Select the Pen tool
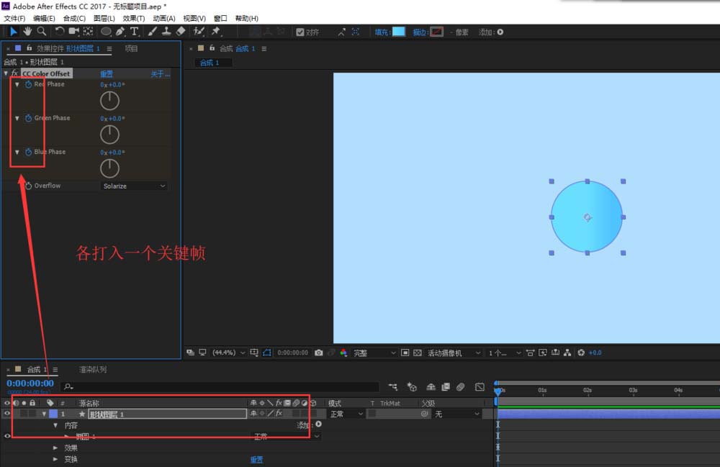Image resolution: width=720 pixels, height=467 pixels. click(x=120, y=32)
